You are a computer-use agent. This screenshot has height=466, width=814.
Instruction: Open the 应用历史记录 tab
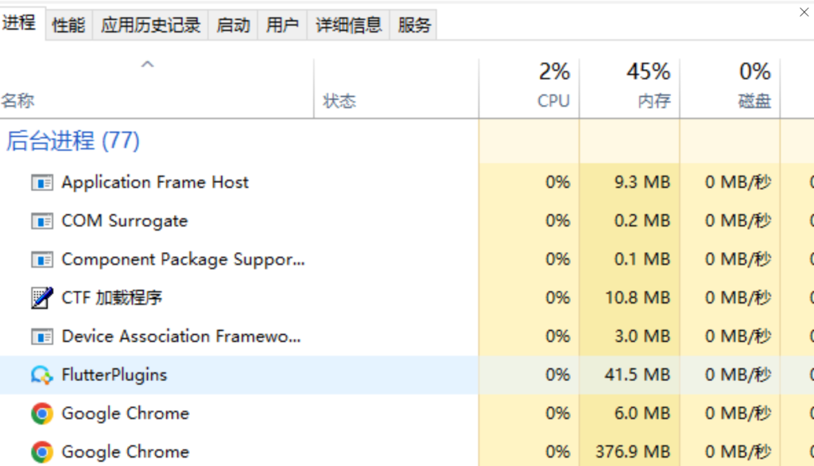click(x=150, y=25)
